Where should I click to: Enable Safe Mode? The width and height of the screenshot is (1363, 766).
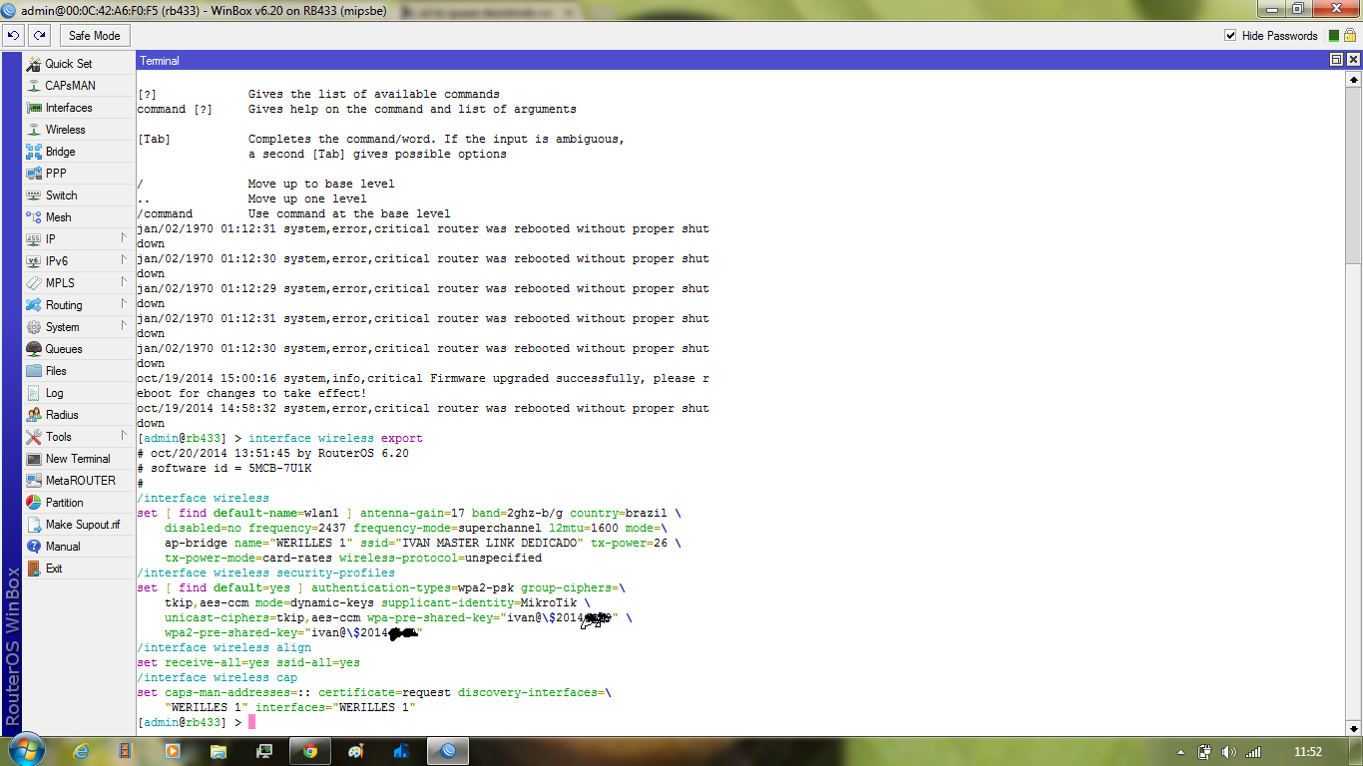coord(94,35)
